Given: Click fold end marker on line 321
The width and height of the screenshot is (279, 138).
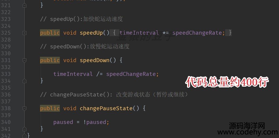Looking at the screenshot, I should (x=25, y=5).
